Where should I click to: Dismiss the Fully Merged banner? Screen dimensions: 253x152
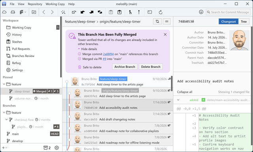[x=165, y=34]
